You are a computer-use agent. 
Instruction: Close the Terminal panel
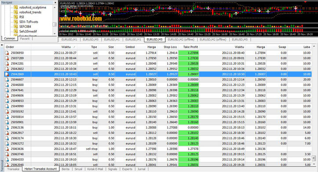2,45
